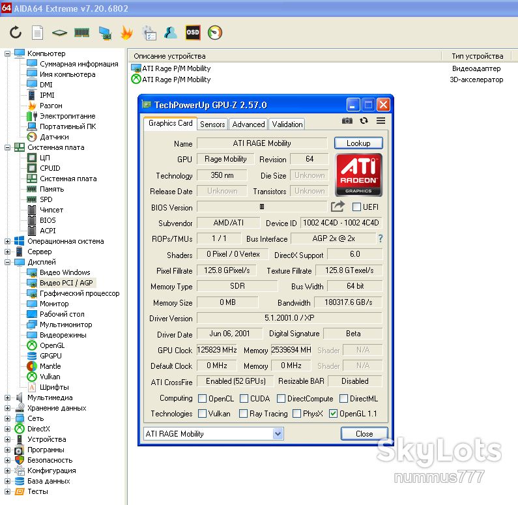Click the Описание устройства column header
Image resolution: width=518 pixels, height=505 pixels.
click(285, 56)
